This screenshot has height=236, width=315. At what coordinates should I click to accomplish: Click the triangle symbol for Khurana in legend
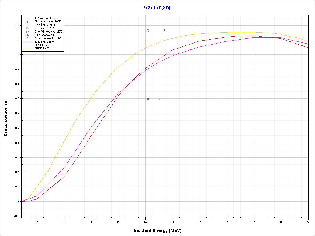tap(27, 38)
